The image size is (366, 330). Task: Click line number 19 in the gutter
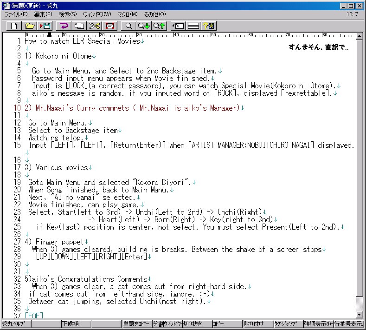point(17,182)
